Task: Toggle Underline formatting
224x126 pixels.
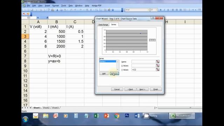Action: click(168, 10)
